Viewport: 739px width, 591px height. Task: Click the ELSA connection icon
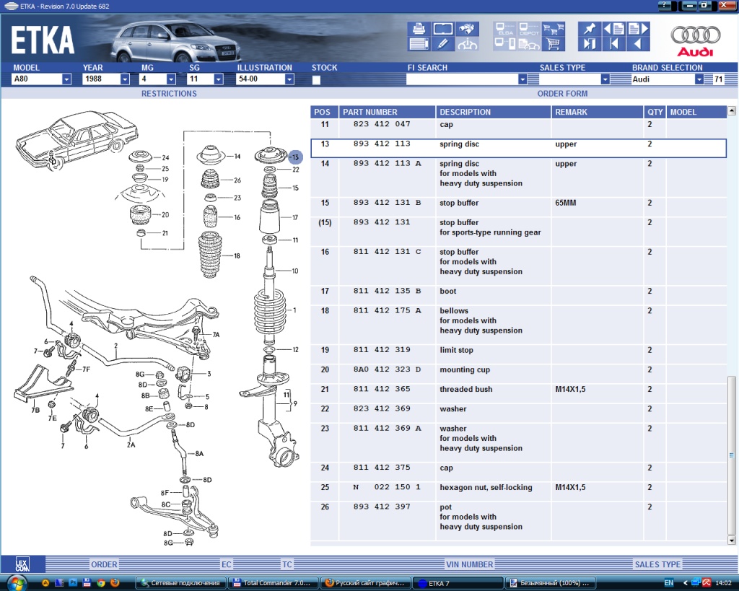coord(505,29)
